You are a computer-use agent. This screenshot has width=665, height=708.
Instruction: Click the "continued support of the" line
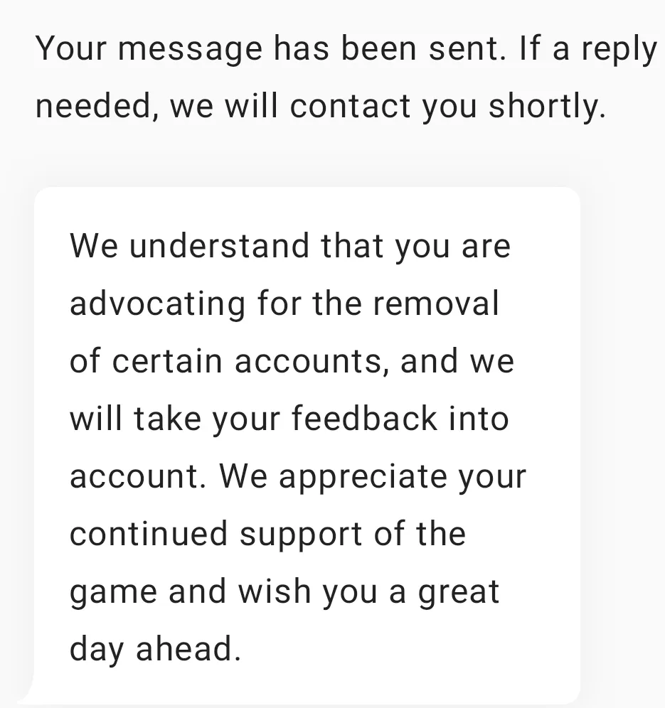click(267, 534)
